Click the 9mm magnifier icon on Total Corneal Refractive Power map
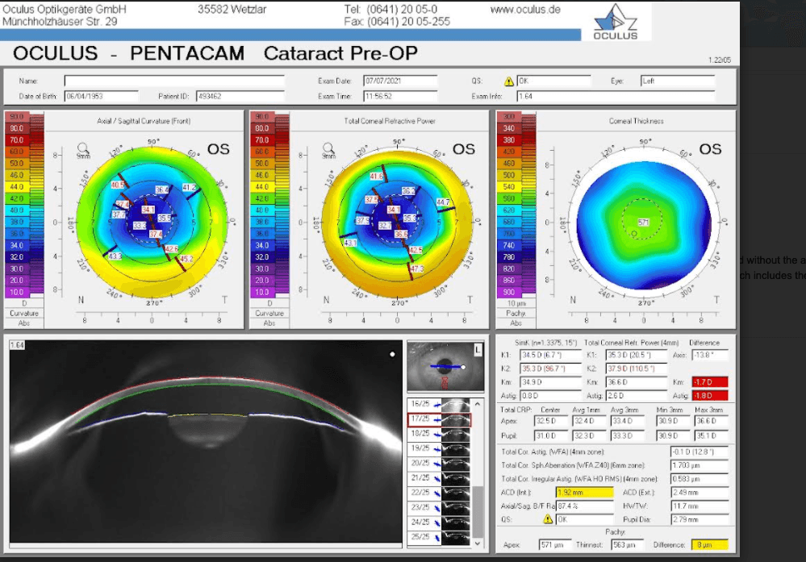806x562 pixels. [328, 149]
